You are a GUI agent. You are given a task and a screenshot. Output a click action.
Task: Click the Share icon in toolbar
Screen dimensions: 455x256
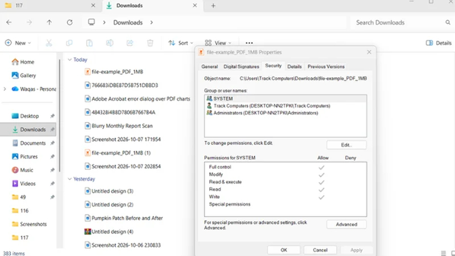click(130, 43)
